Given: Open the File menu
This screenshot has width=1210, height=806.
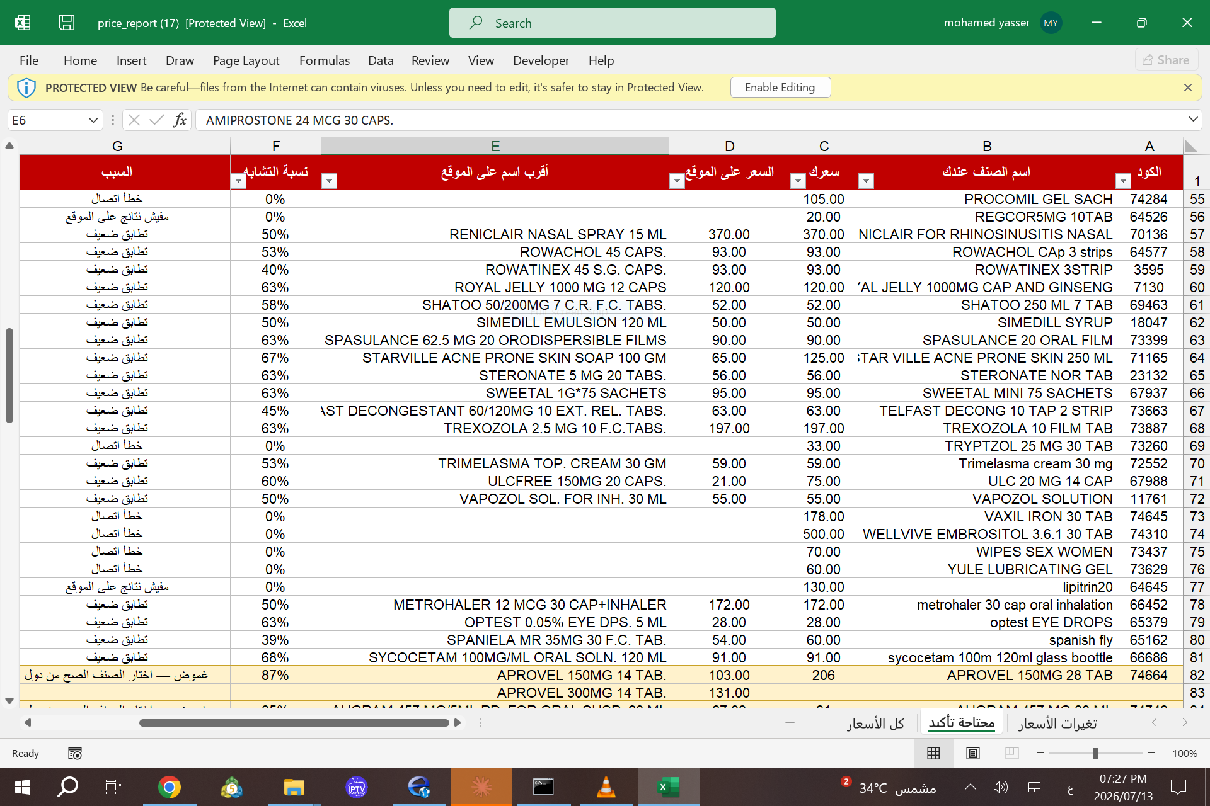Looking at the screenshot, I should [x=29, y=60].
